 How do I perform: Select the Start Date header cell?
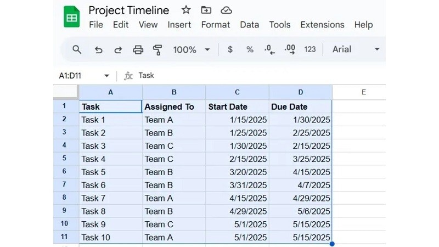coord(237,106)
